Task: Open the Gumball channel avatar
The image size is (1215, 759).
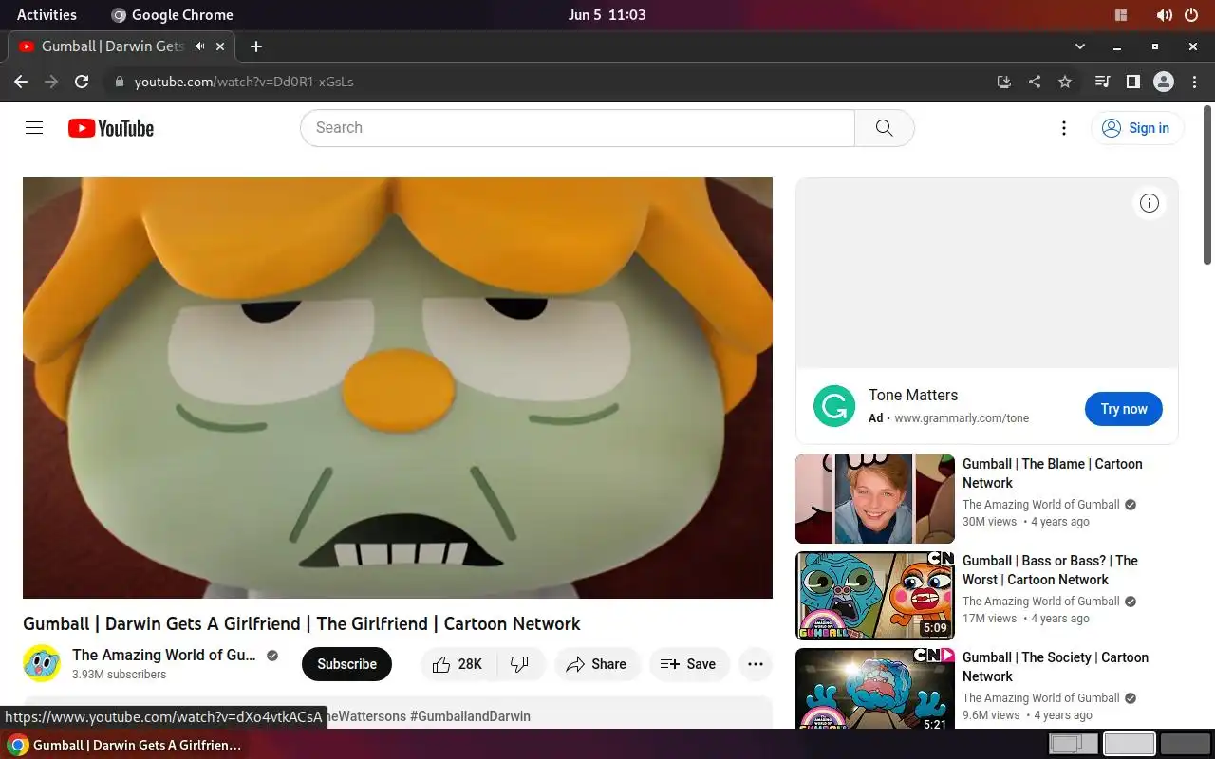Action: click(42, 663)
